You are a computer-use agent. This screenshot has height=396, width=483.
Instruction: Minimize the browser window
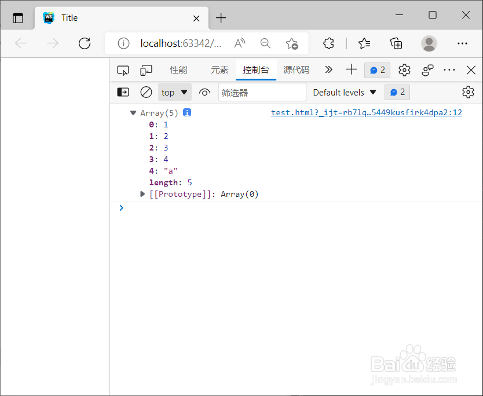pos(399,15)
